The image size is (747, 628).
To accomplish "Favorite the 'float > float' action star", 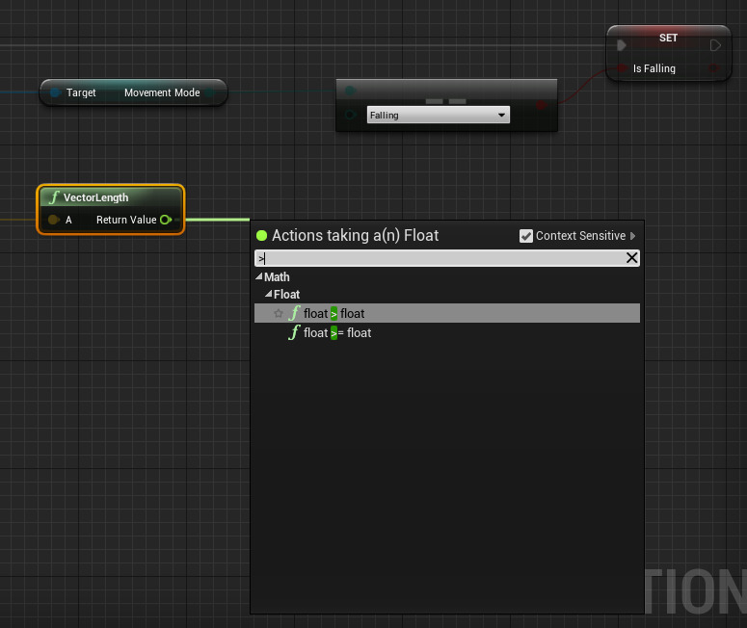I will [x=279, y=313].
